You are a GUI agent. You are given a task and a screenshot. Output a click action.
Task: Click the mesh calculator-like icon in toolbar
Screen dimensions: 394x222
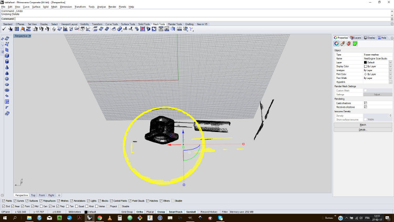pos(179,29)
